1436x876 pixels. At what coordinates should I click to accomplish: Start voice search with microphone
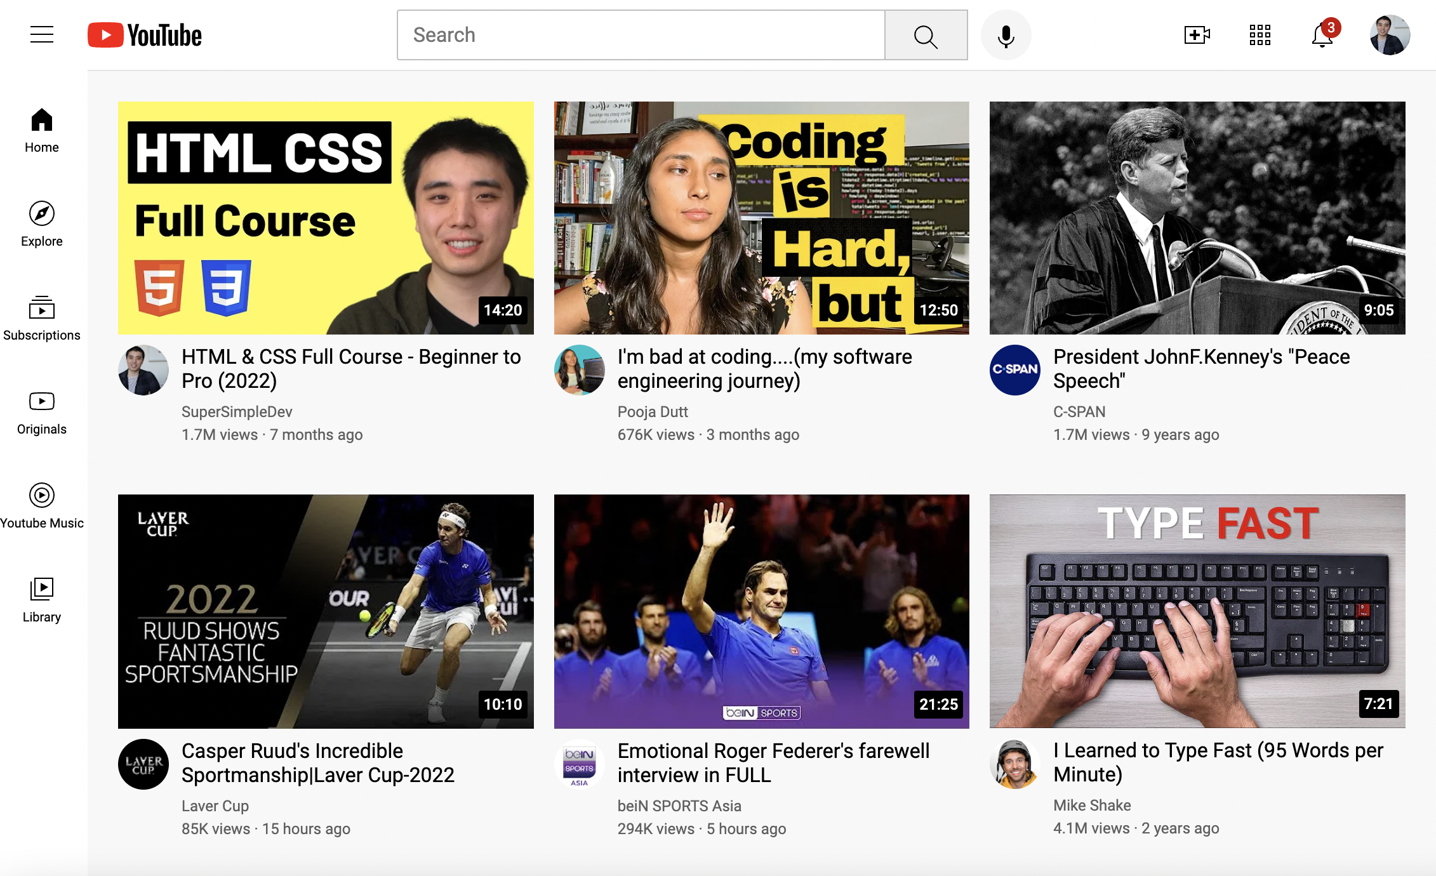tap(1006, 36)
